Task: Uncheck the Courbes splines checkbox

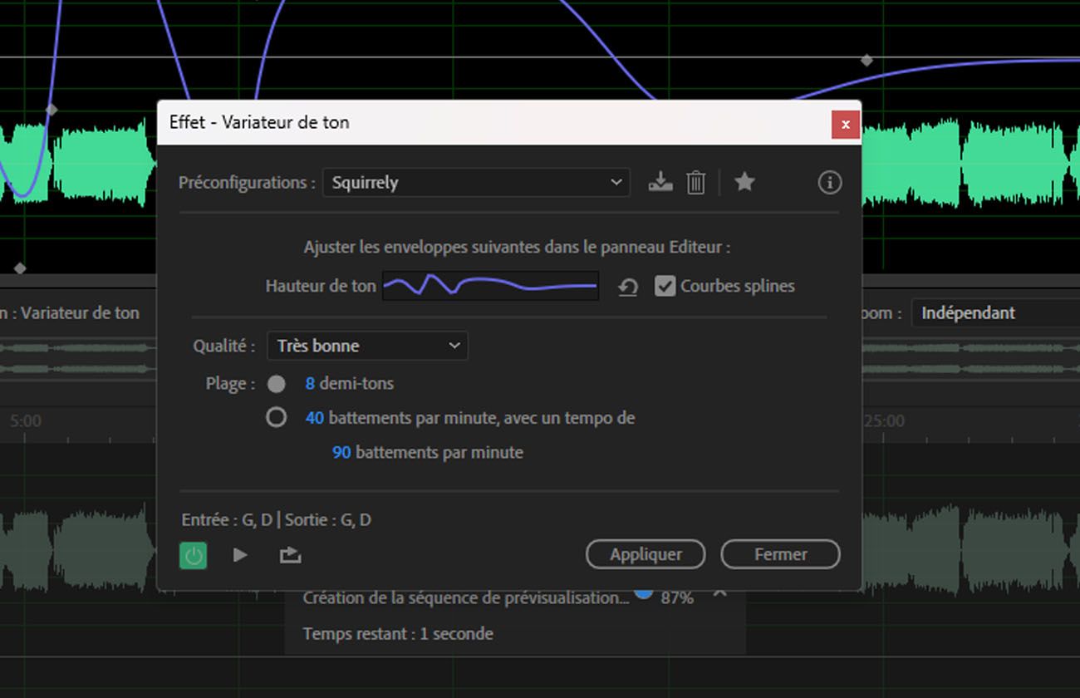Action: click(665, 286)
